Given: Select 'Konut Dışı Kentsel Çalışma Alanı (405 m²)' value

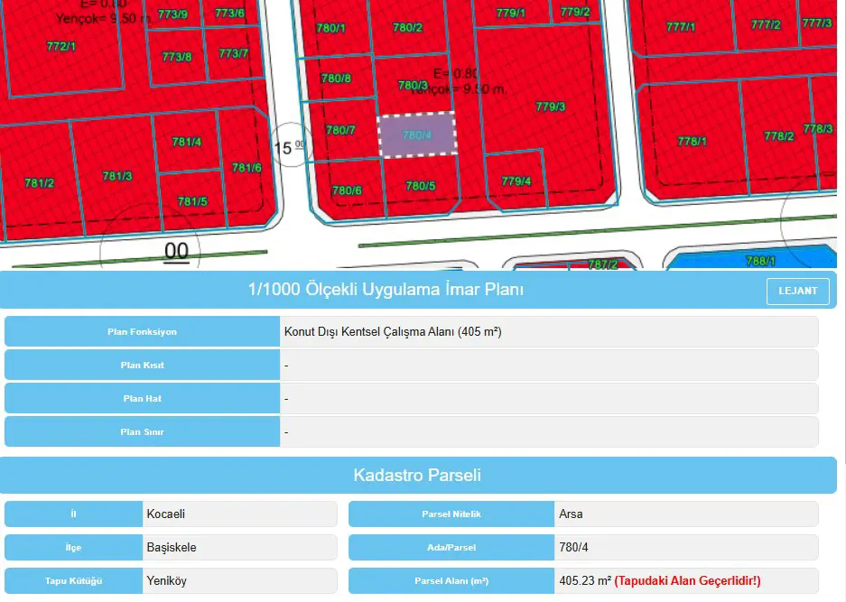Looking at the screenshot, I should 393,332.
